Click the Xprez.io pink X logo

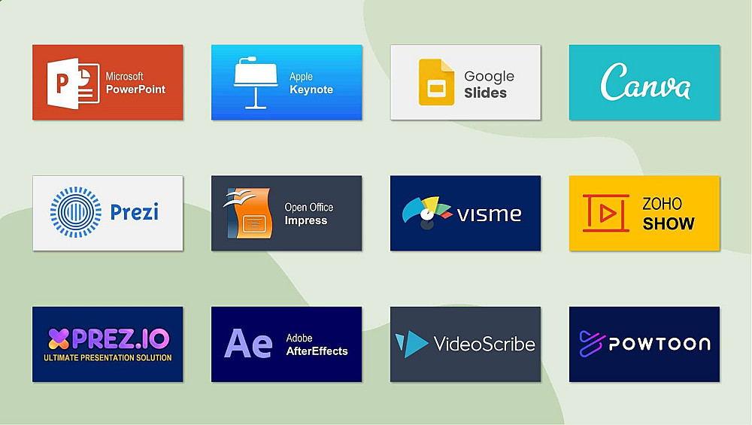[59, 338]
